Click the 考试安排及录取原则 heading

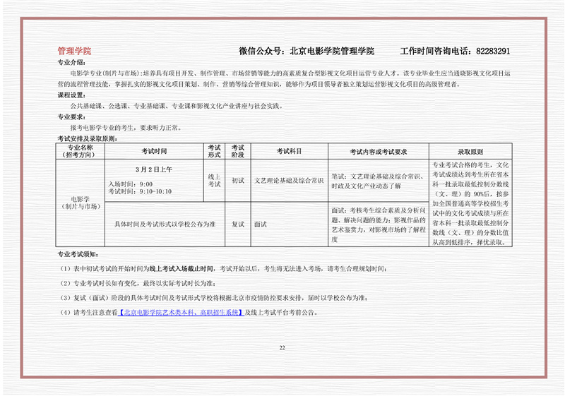87,139
